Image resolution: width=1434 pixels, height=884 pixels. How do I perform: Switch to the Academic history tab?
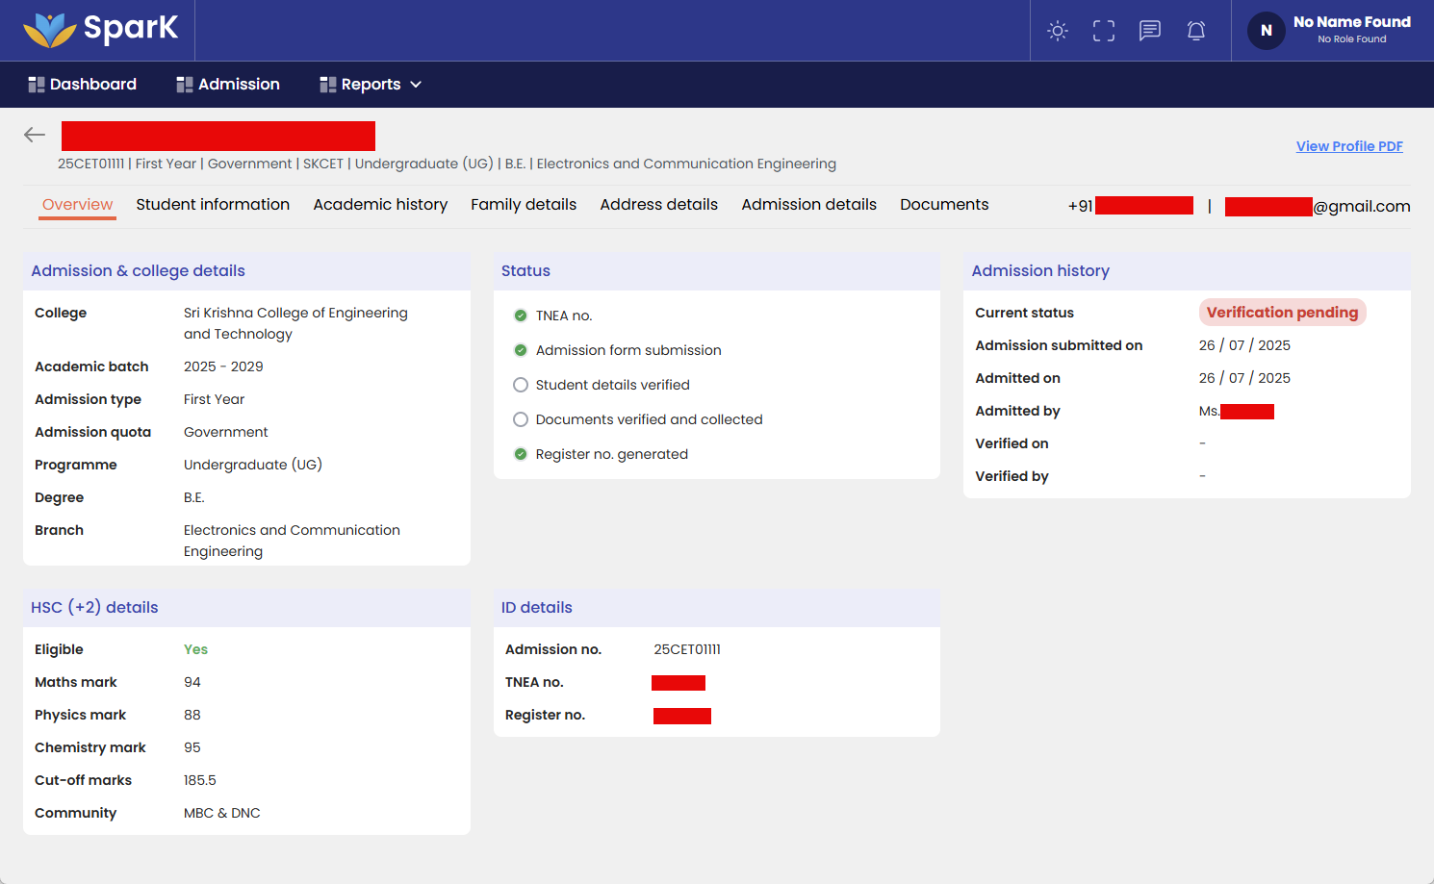pyautogui.click(x=380, y=204)
